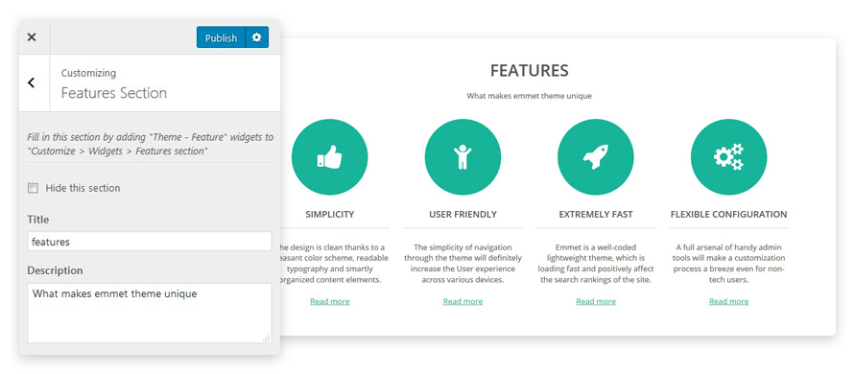
Task: Click inside the Description textarea
Action: pyautogui.click(x=149, y=313)
